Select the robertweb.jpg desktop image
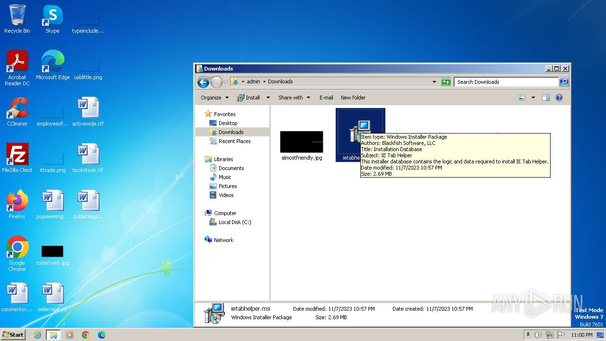Image resolution: width=606 pixels, height=341 pixels. pos(53,255)
